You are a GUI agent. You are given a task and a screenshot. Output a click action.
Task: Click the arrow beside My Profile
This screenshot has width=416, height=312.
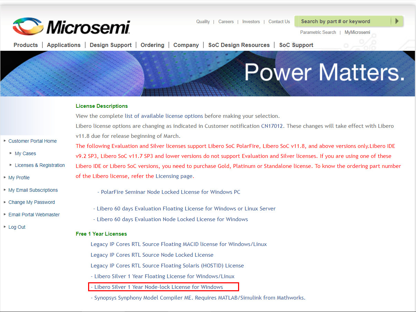5,177
